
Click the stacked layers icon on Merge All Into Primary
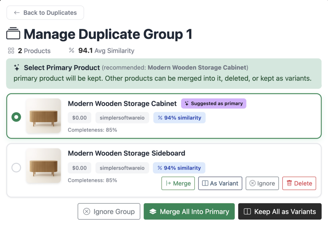tap(154, 211)
